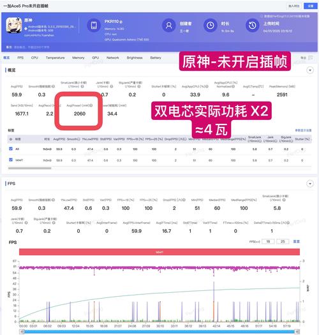This screenshot has height=335, width=319.
Task: Click the info icon beside Jank in the FPS section
Action: (26, 223)
